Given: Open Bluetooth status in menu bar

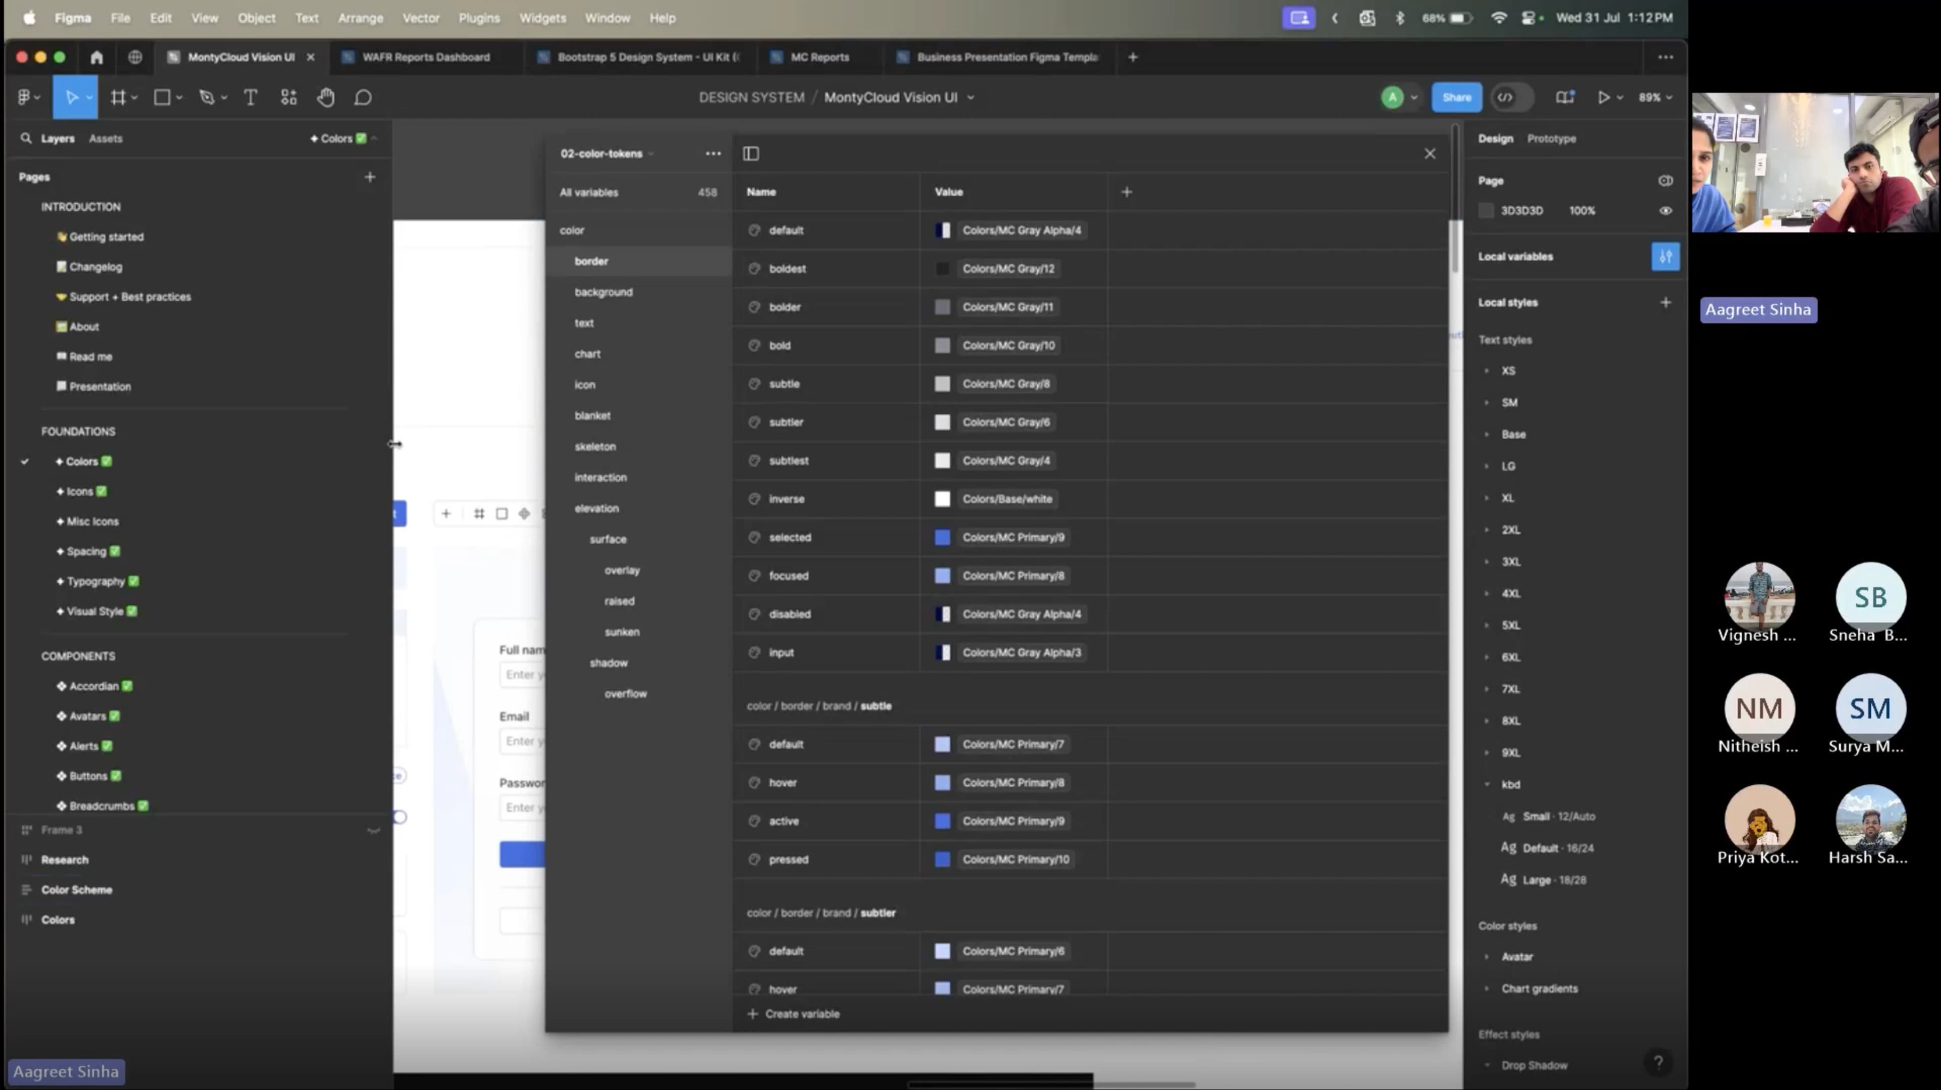Looking at the screenshot, I should coord(1399,18).
